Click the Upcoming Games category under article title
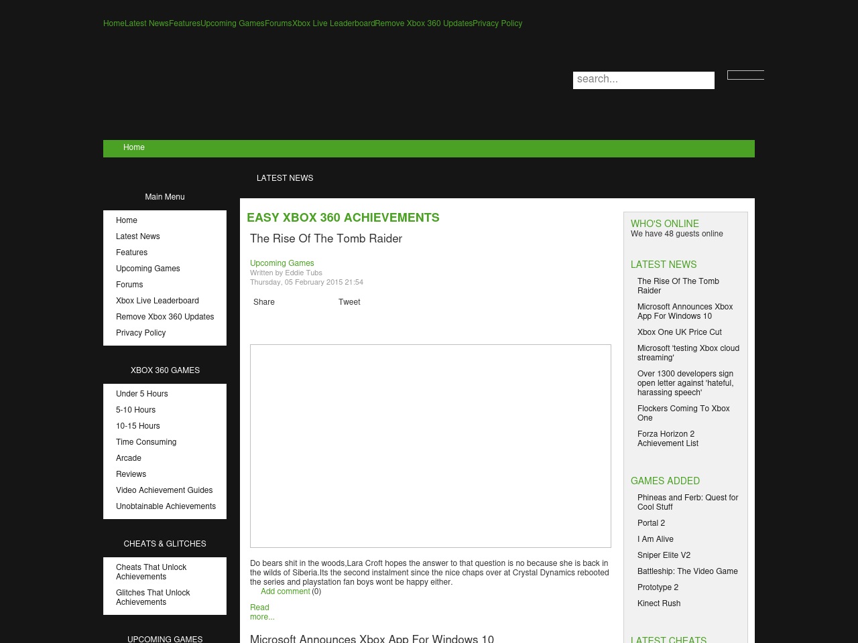This screenshot has height=643, width=858. point(282,263)
